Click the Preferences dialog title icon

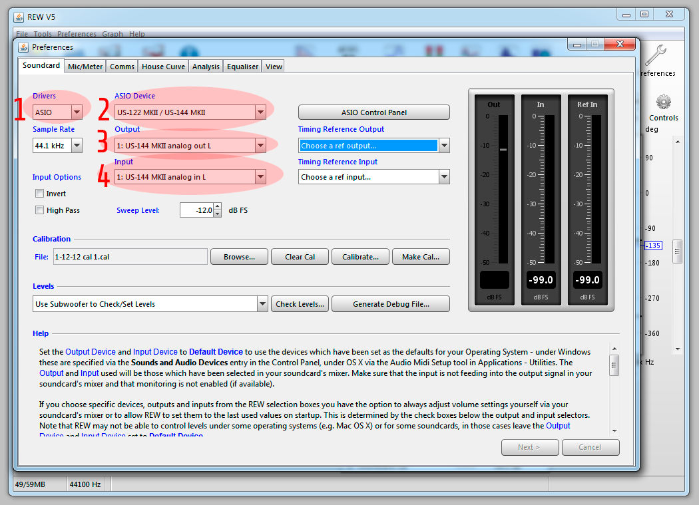tap(23, 47)
